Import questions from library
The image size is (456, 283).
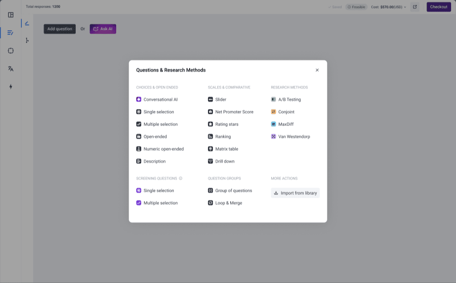pyautogui.click(x=295, y=193)
